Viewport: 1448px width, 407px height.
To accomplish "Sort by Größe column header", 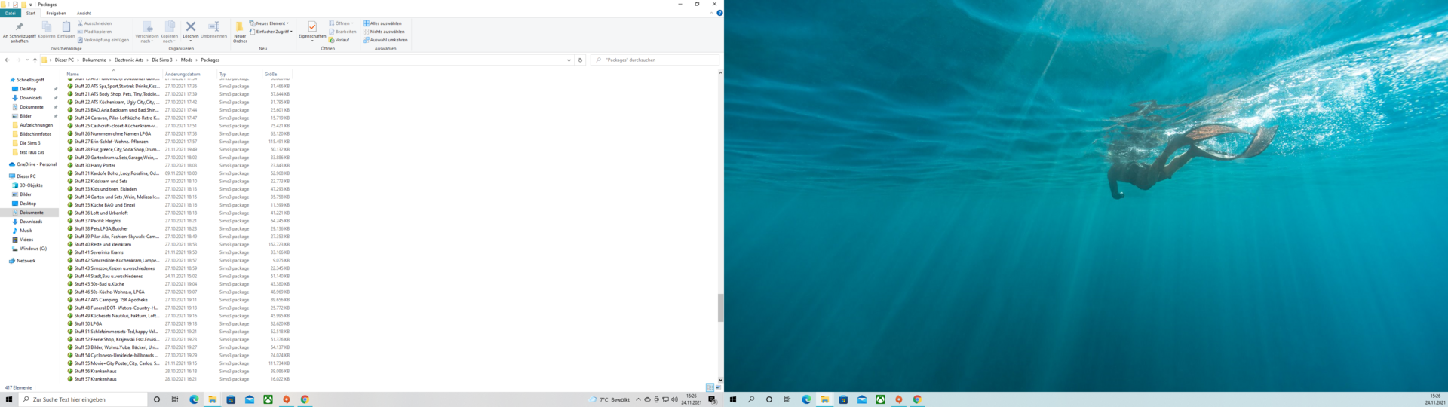I will 271,74.
